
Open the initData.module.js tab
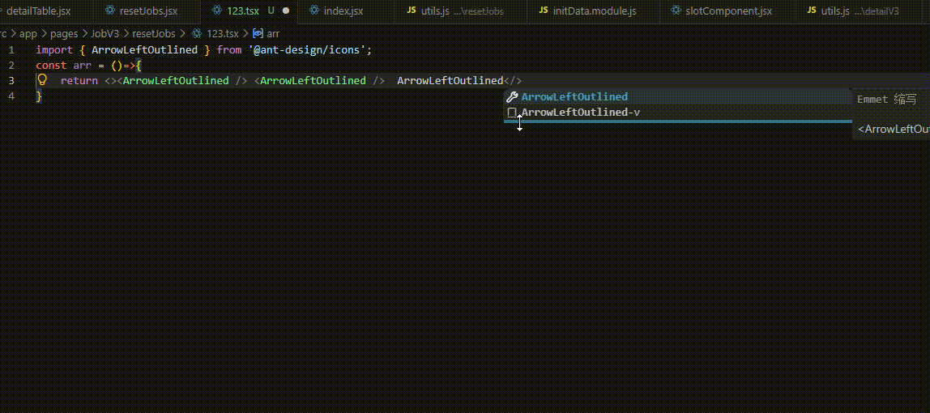coord(592,11)
